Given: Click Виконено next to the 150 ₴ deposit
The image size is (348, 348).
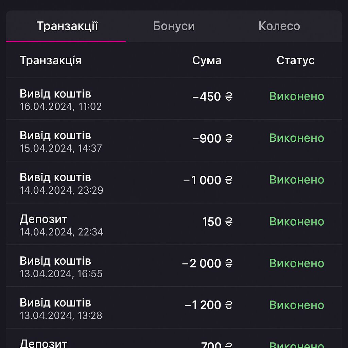Looking at the screenshot, I should pos(296,222).
